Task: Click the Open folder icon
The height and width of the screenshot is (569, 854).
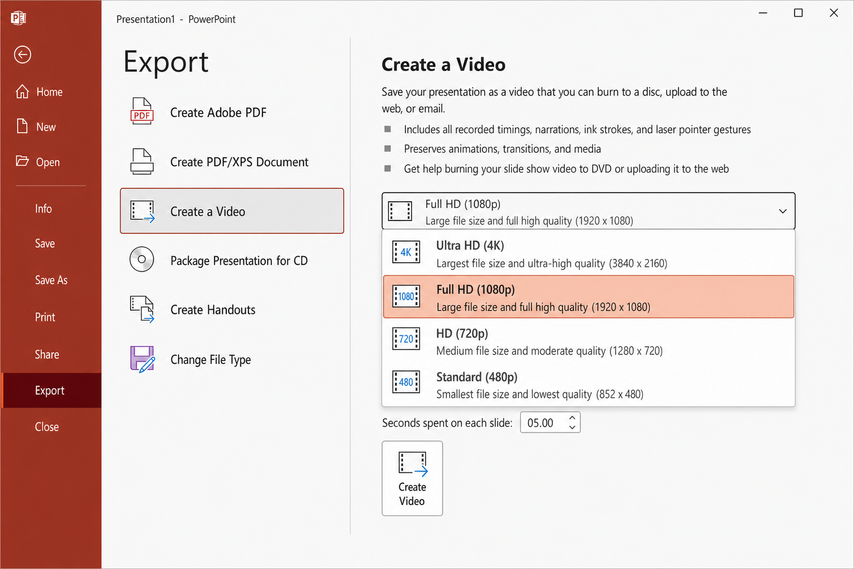Action: coord(22,161)
